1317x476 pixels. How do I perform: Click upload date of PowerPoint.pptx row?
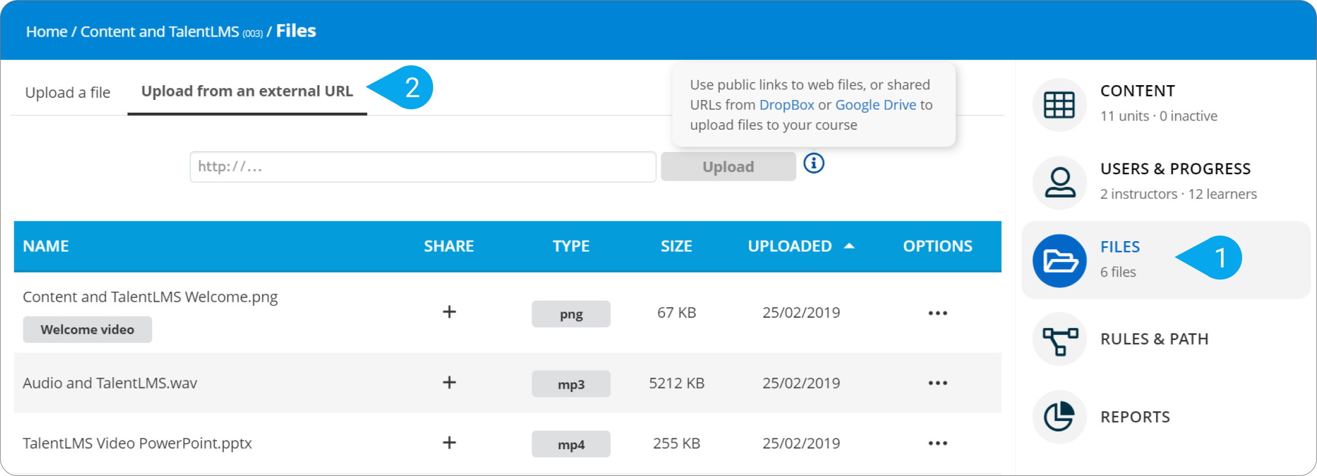tap(801, 443)
